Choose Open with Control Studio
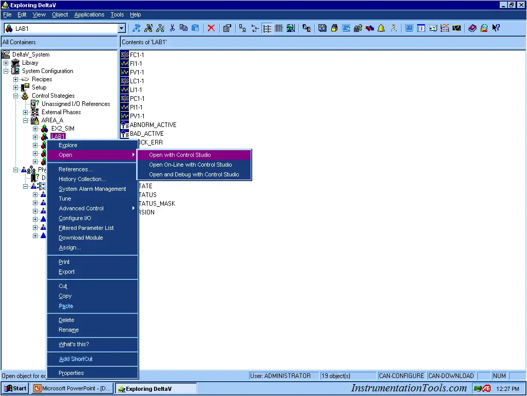The image size is (527, 396). coord(194,155)
